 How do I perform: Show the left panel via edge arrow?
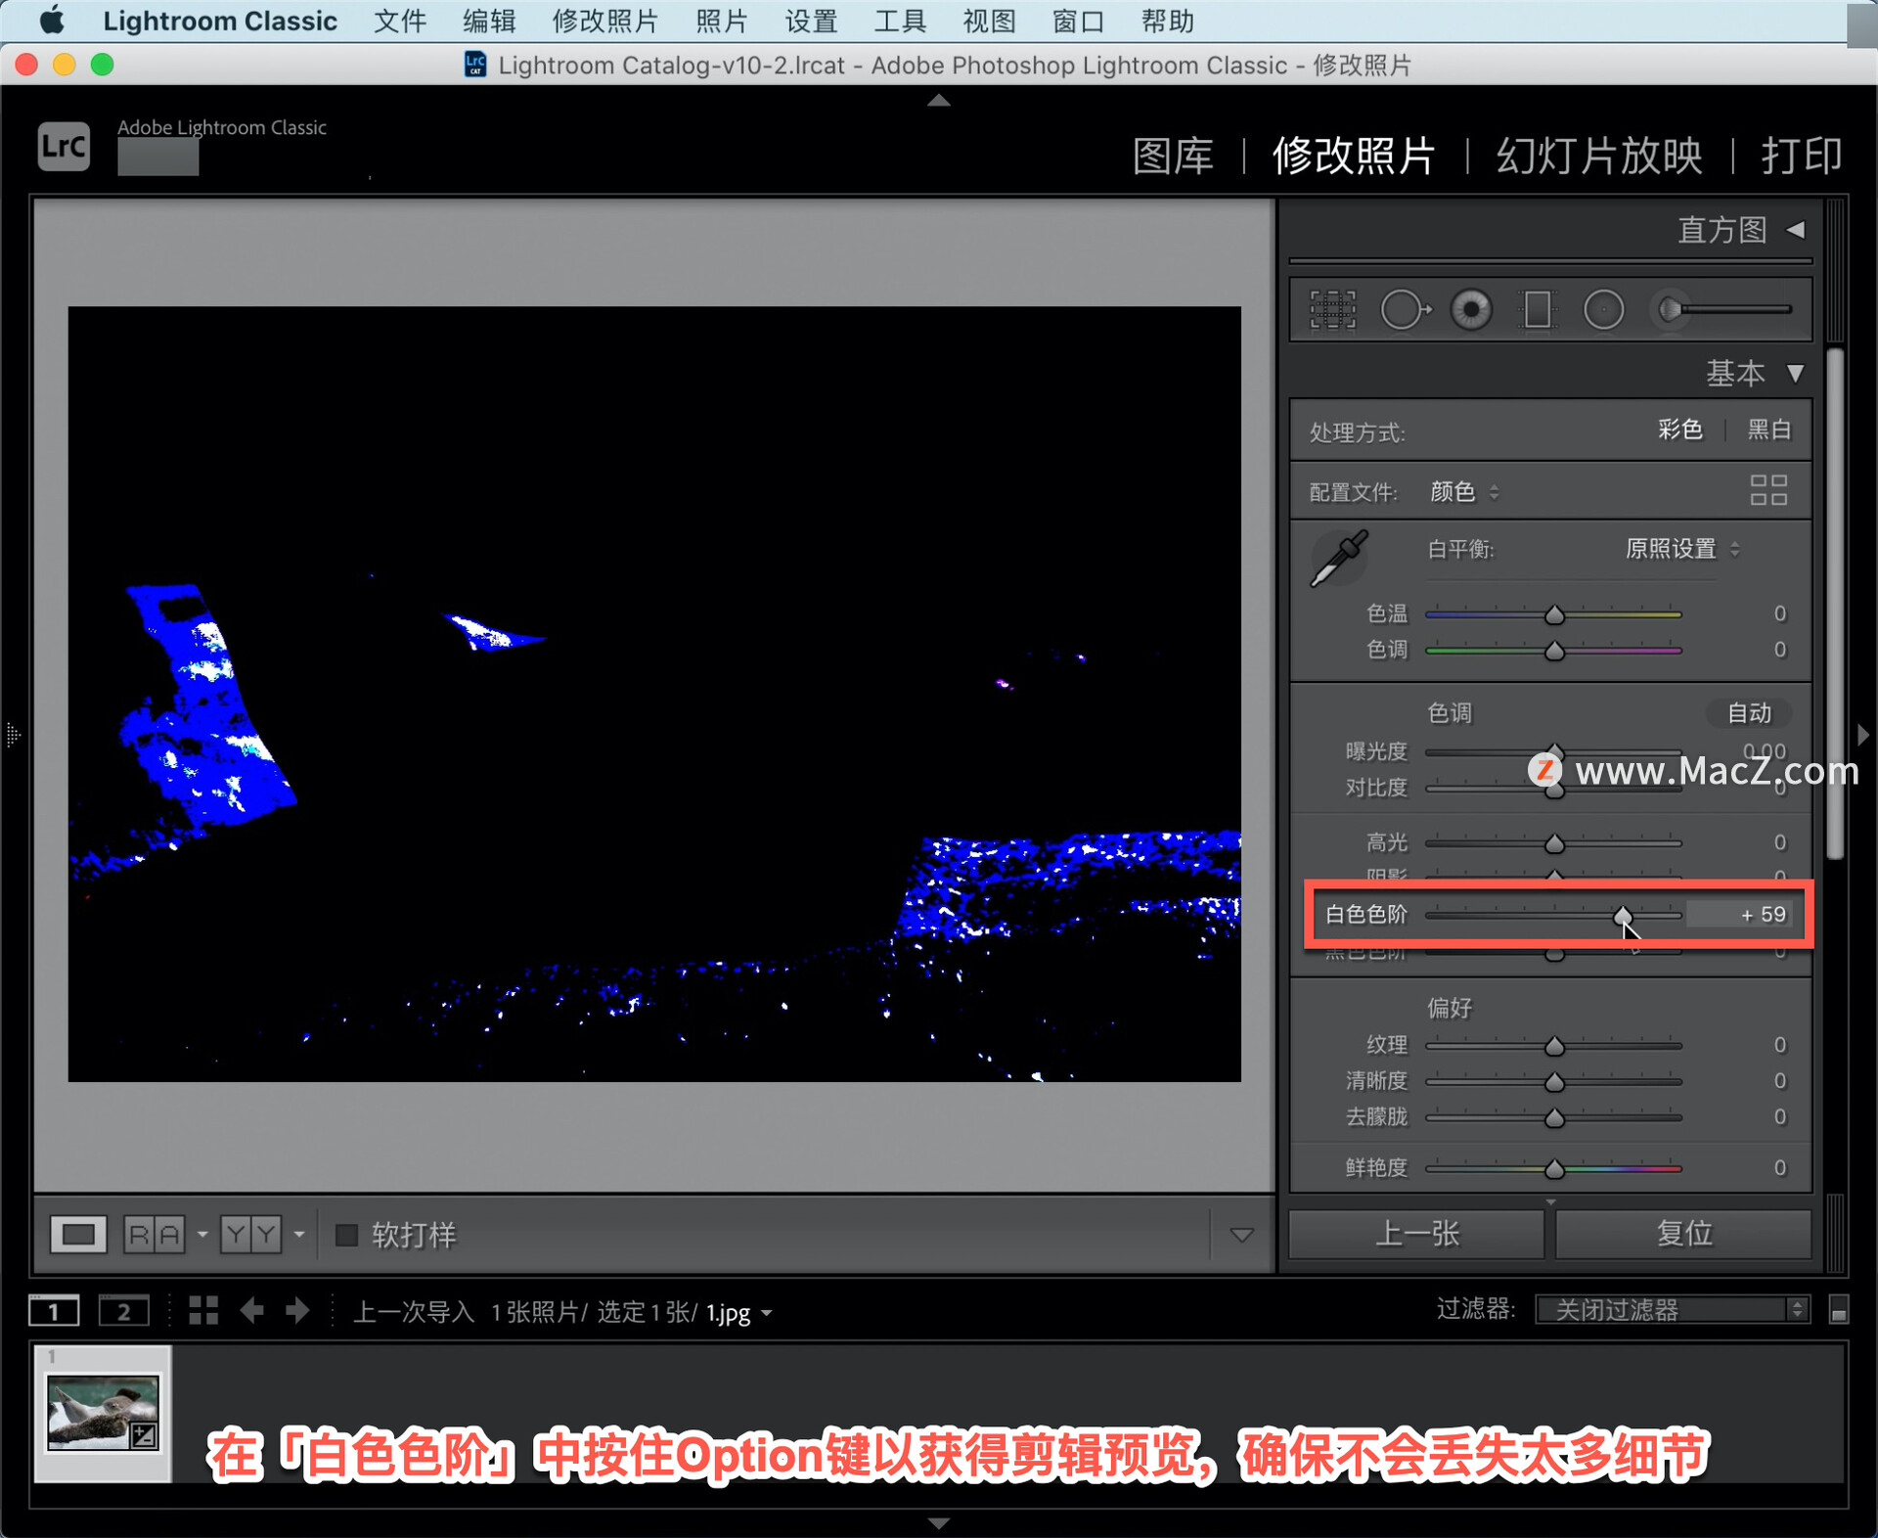(x=13, y=734)
